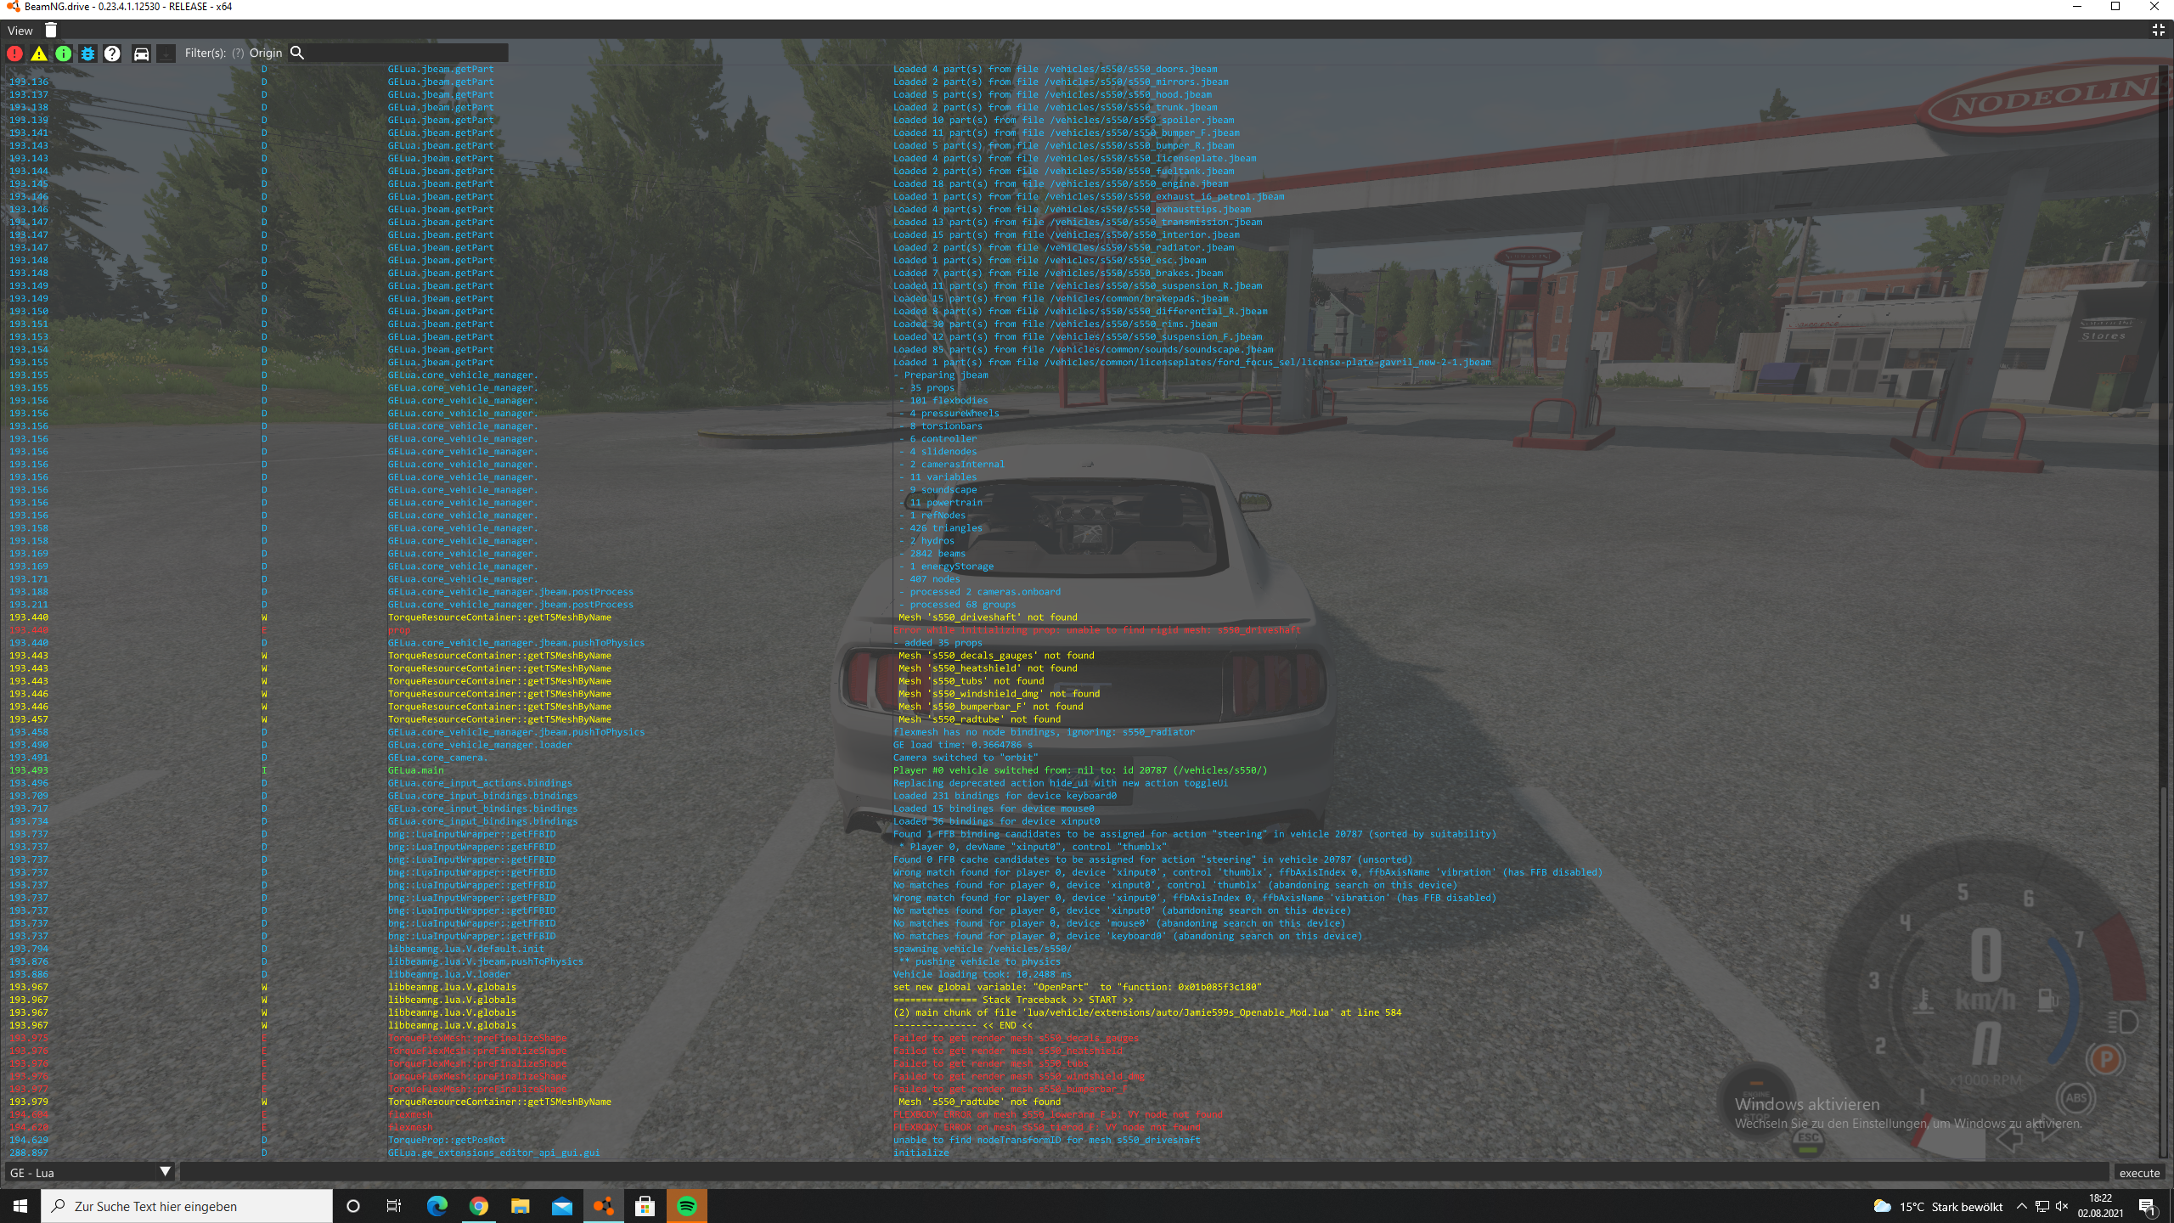The height and width of the screenshot is (1223, 2174).
Task: Select log line "GE load time: 0.3664786 s"
Action: coord(963,745)
